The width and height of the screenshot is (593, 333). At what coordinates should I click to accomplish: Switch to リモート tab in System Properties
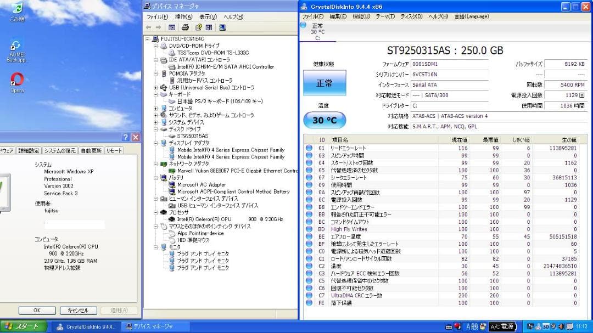pyautogui.click(x=114, y=150)
